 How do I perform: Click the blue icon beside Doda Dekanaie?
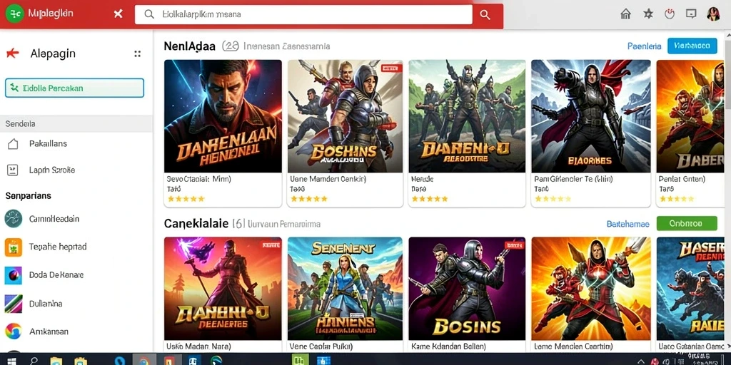click(x=14, y=276)
